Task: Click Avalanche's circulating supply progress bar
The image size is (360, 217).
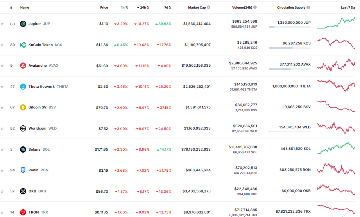Action: [290, 69]
